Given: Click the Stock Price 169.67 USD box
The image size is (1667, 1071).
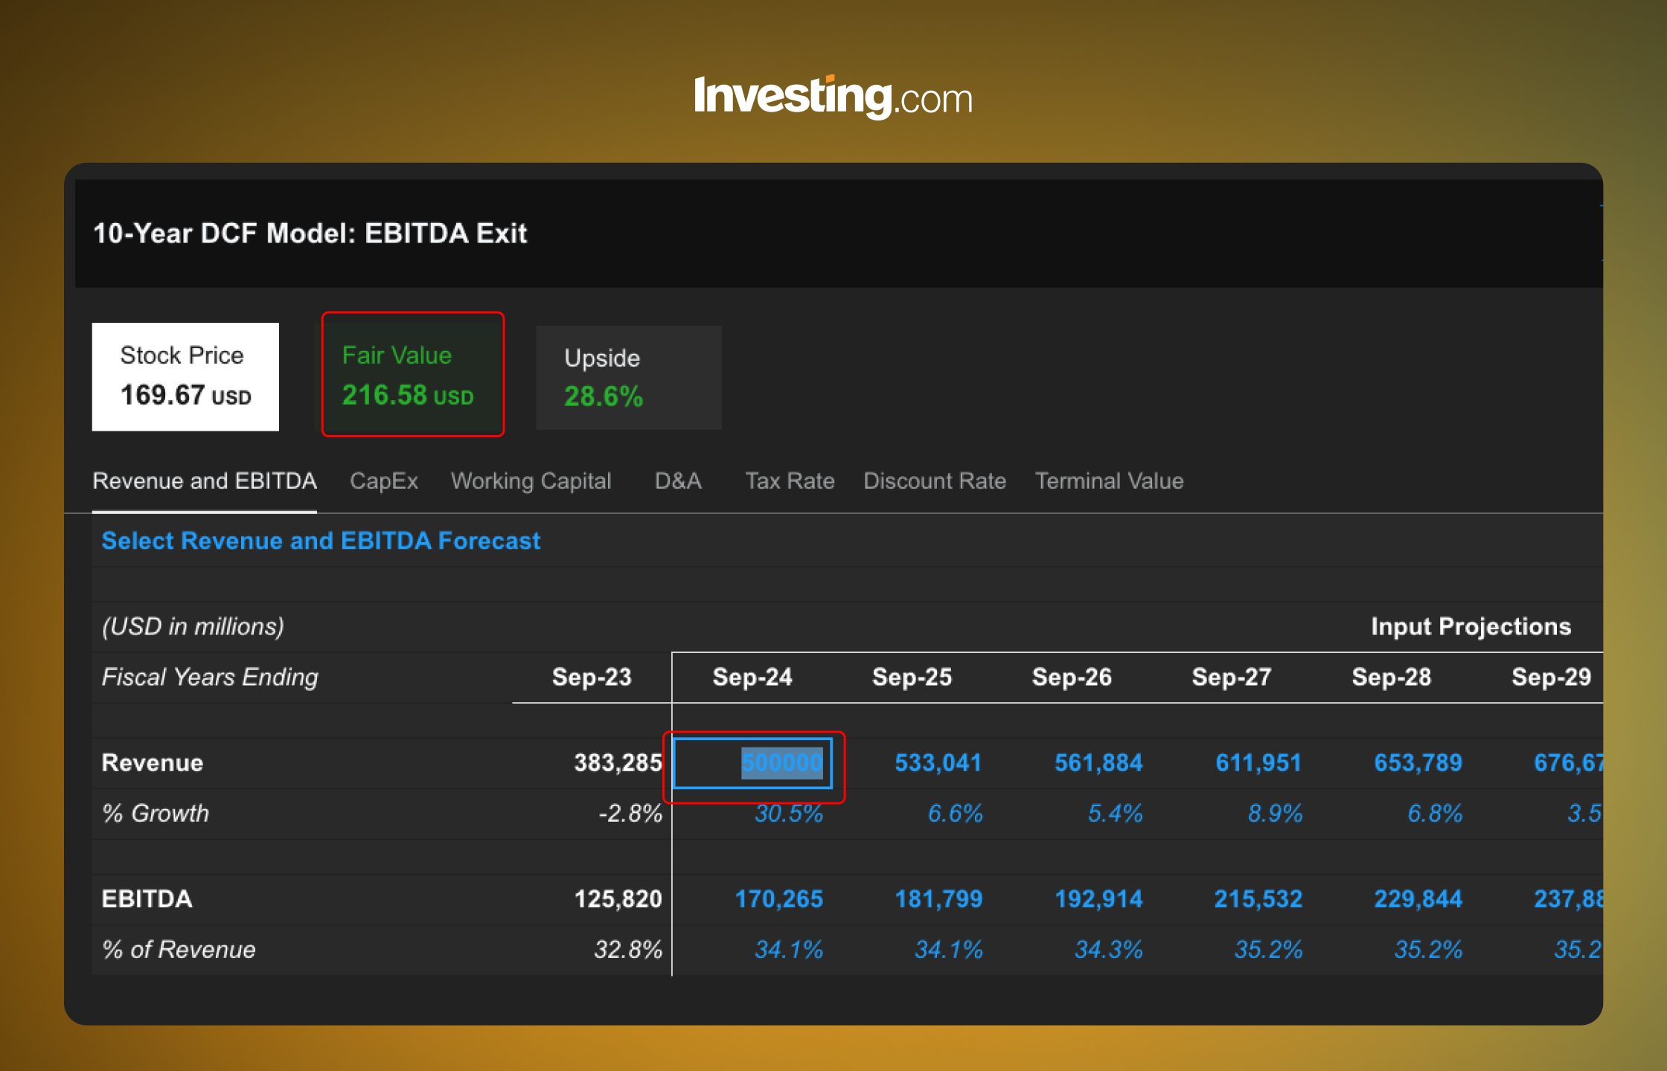Looking at the screenshot, I should [x=185, y=376].
